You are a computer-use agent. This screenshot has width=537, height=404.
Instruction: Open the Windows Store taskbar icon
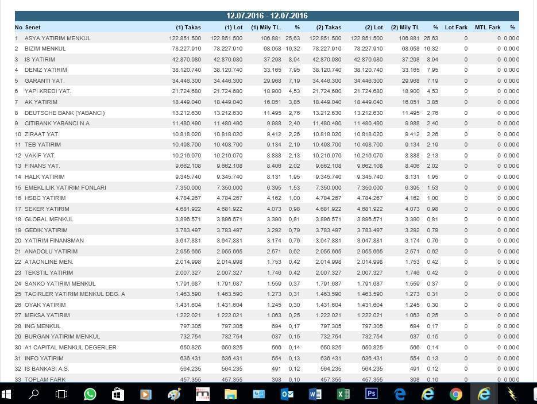click(x=118, y=394)
